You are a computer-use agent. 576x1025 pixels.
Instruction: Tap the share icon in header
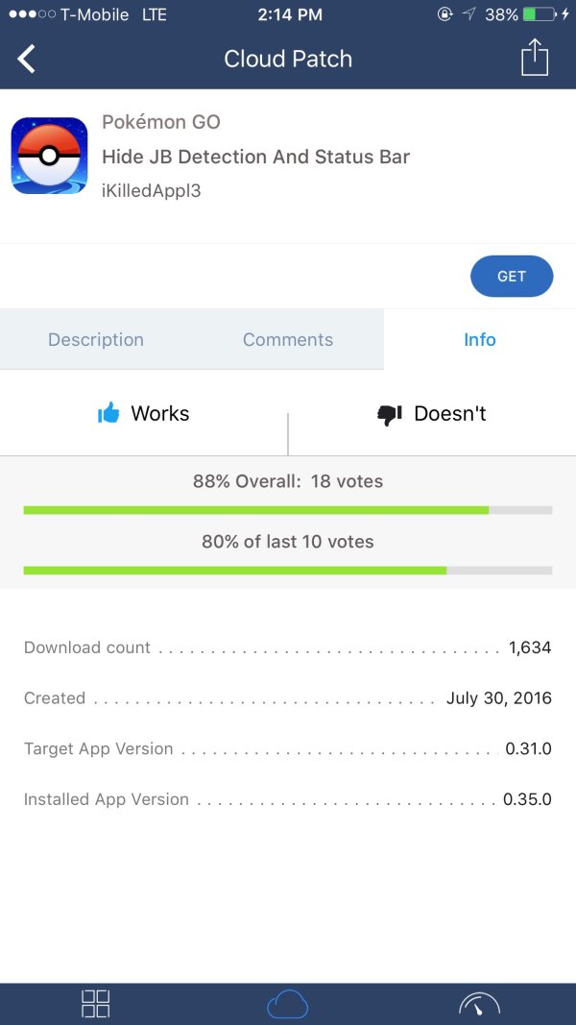click(535, 58)
